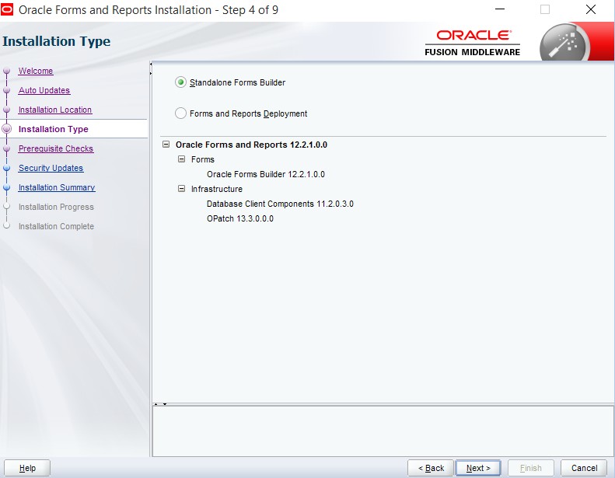Open Prerequisite Checks step
This screenshot has width=615, height=478.
pos(56,149)
